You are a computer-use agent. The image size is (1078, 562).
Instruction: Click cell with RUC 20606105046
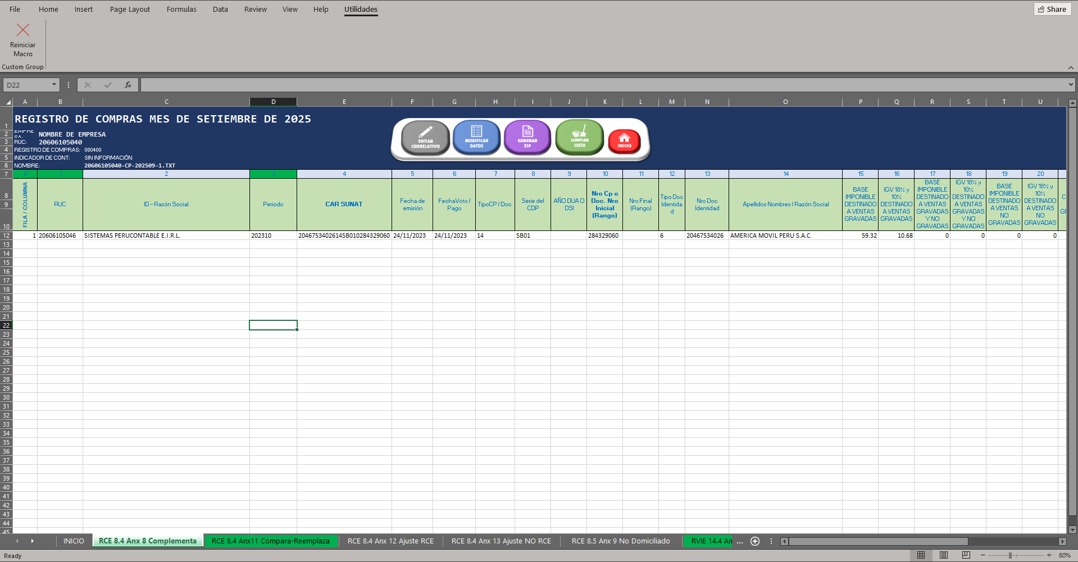pyautogui.click(x=60, y=235)
